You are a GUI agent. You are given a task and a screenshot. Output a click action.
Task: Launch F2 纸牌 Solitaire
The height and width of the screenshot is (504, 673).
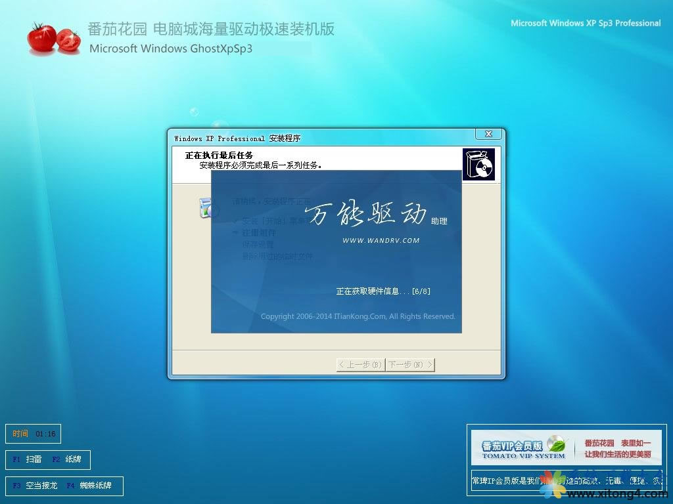[68, 460]
